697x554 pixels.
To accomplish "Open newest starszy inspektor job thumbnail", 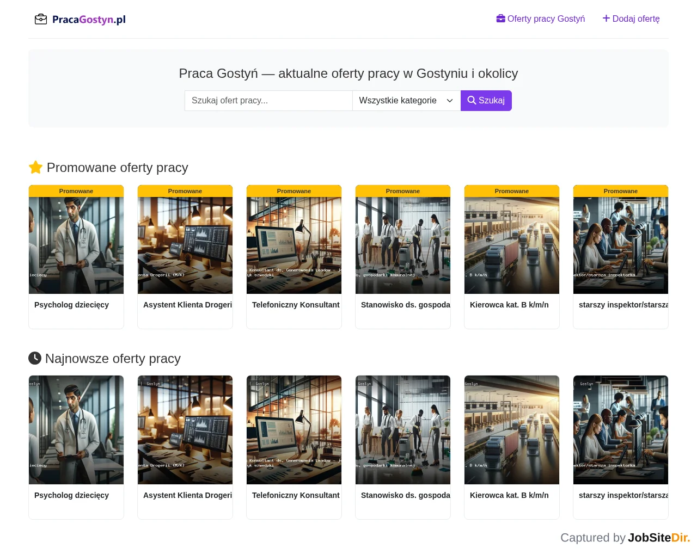I will click(x=621, y=430).
